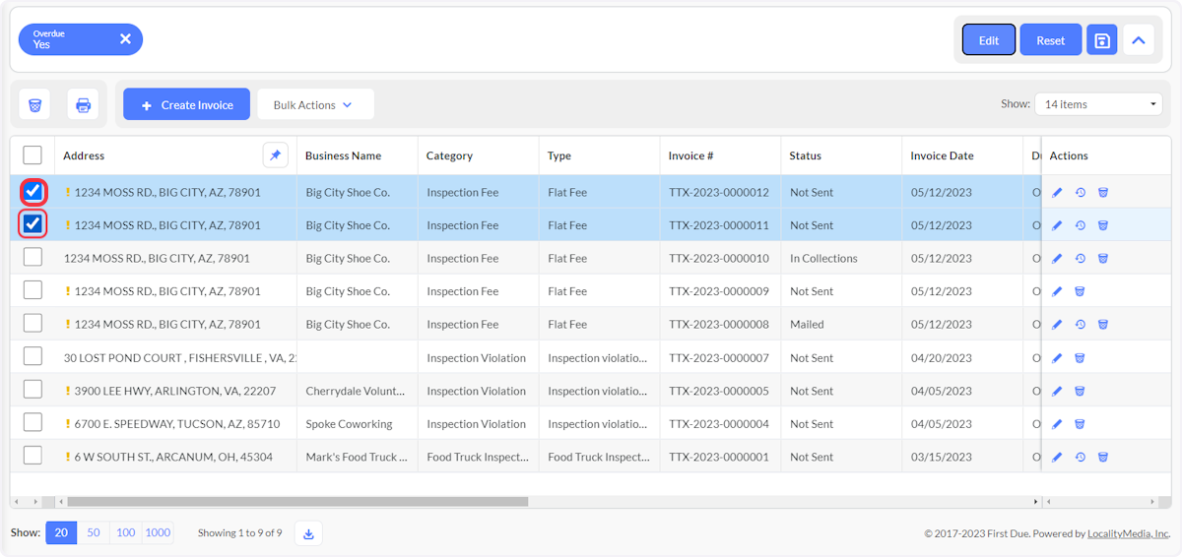Delete invoice TTX-2023-0000012 with trash icon
This screenshot has height=557, width=1182.
point(1103,193)
